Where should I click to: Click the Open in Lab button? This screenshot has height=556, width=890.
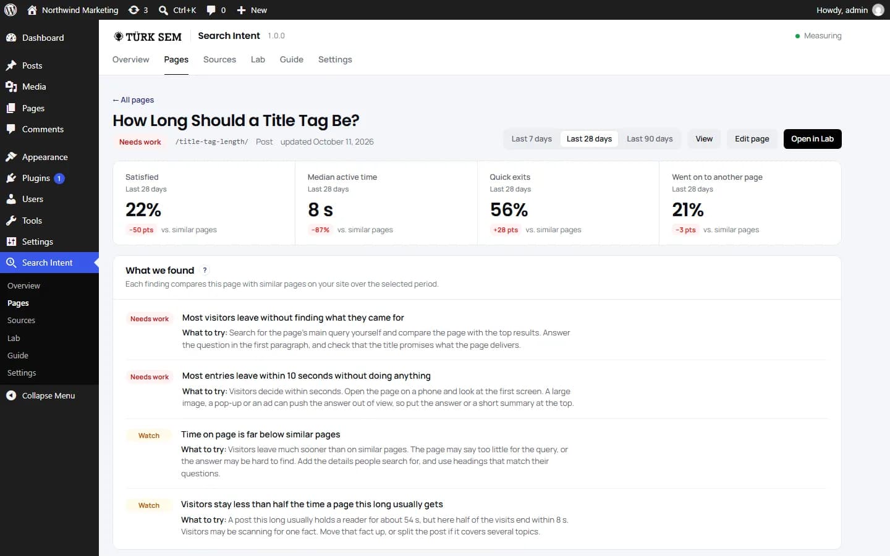point(812,139)
